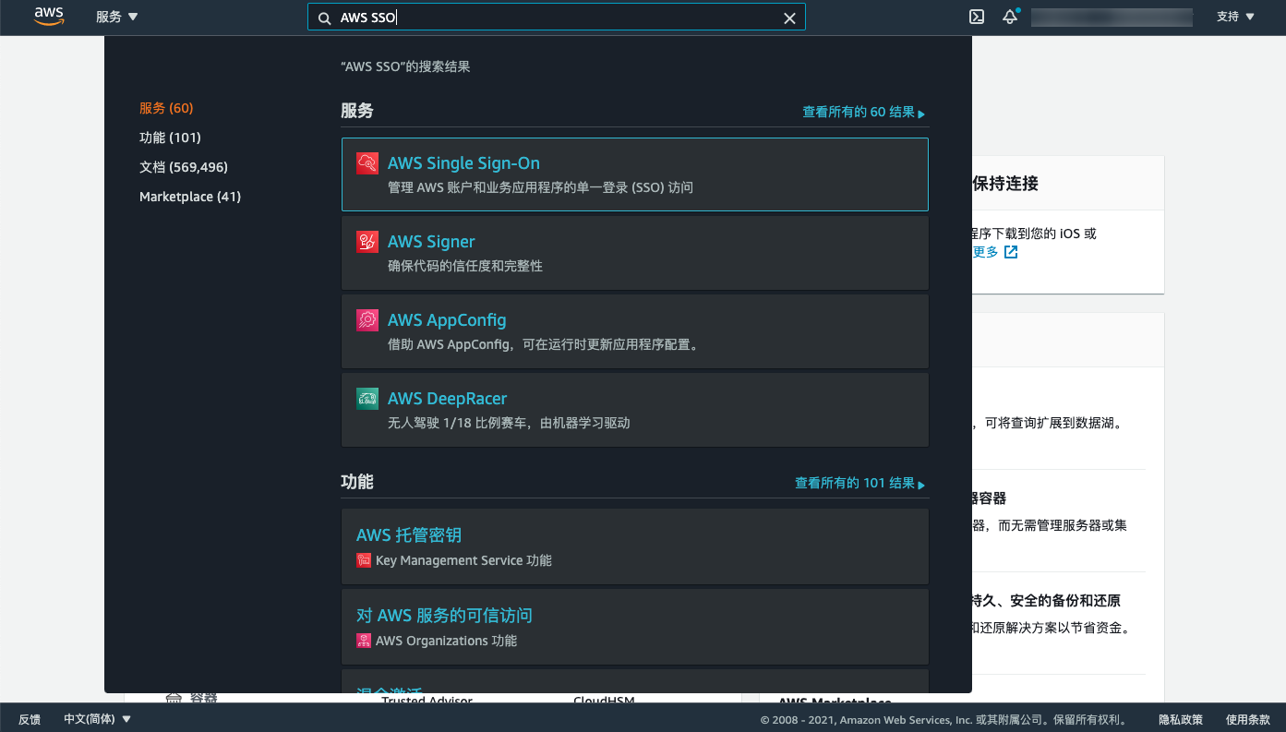Click the 反馈 feedback button
Viewport: 1286px width, 732px height.
(30, 719)
